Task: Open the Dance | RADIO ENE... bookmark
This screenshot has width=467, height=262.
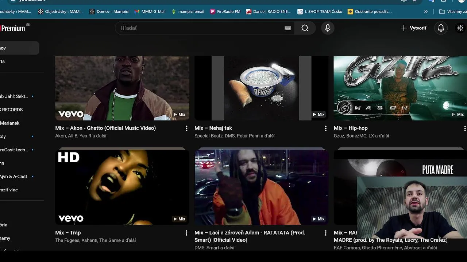Action: tap(268, 12)
